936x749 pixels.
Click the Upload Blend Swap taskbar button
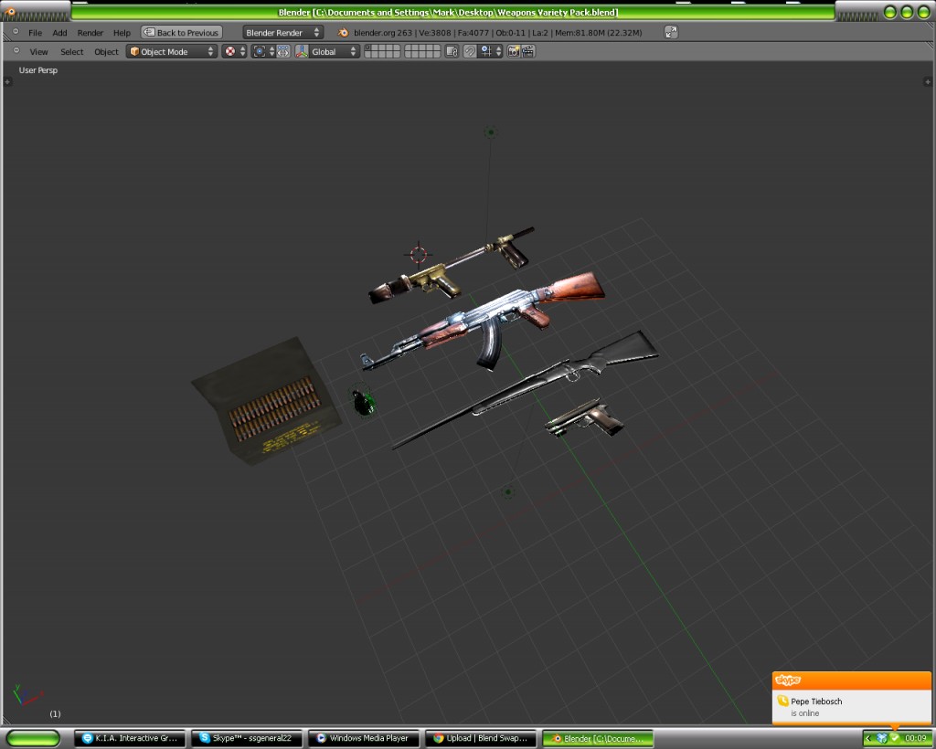pos(481,737)
